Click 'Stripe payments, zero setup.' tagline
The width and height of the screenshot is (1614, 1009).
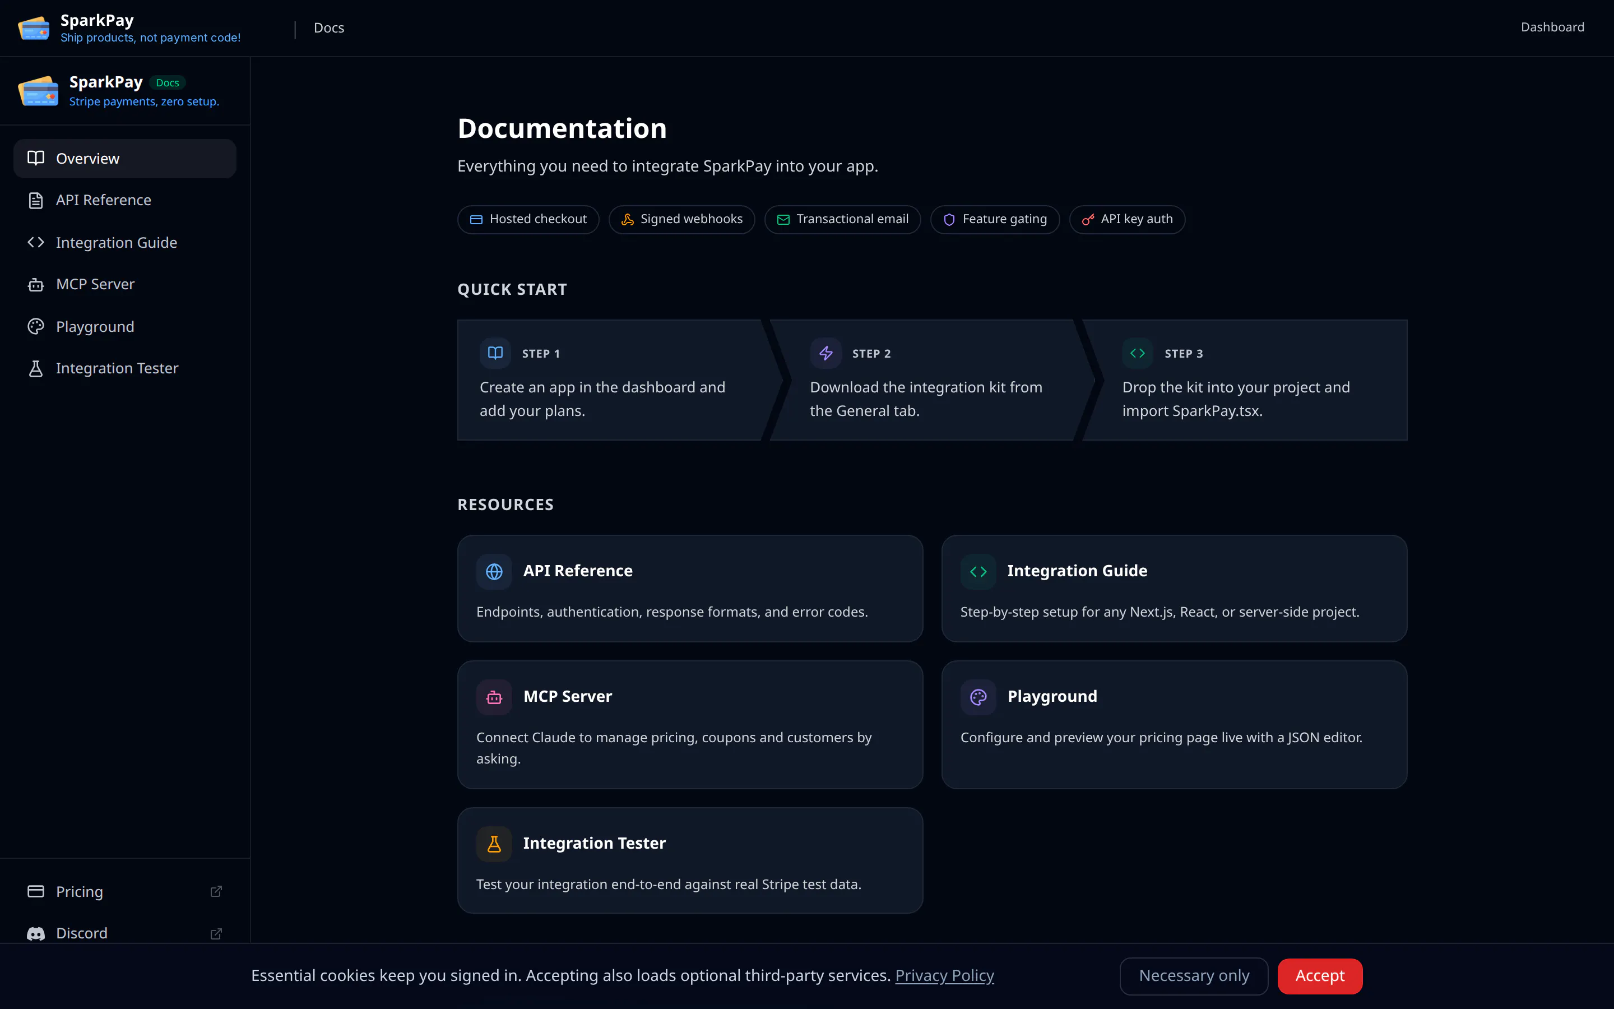144,101
